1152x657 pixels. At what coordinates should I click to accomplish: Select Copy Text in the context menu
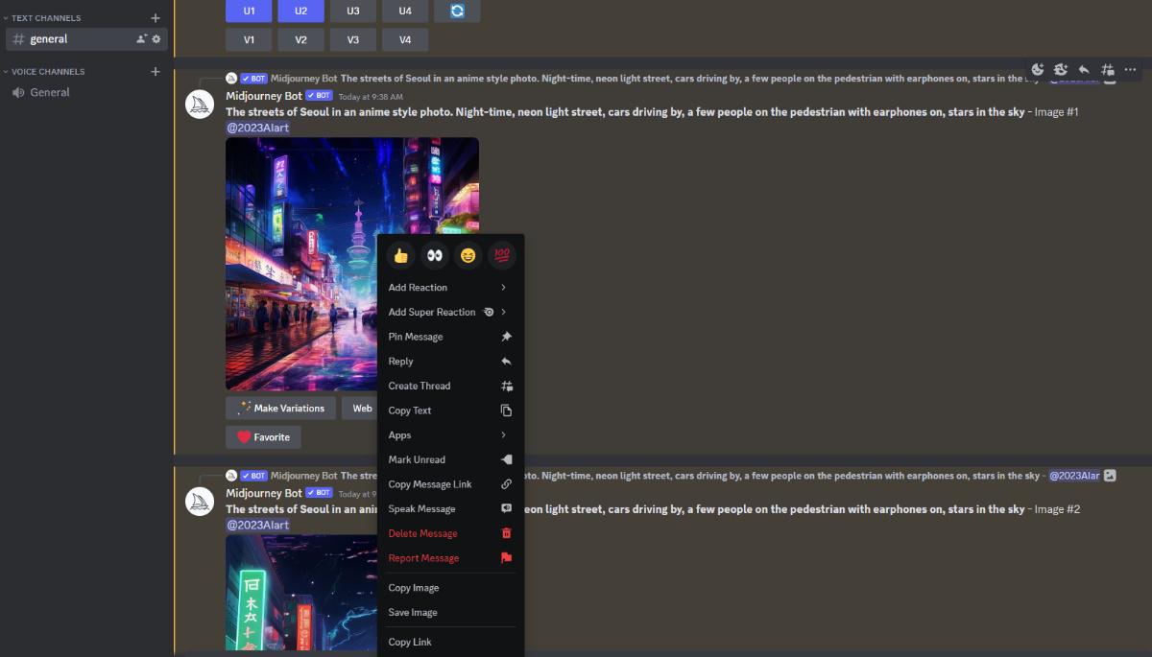450,411
